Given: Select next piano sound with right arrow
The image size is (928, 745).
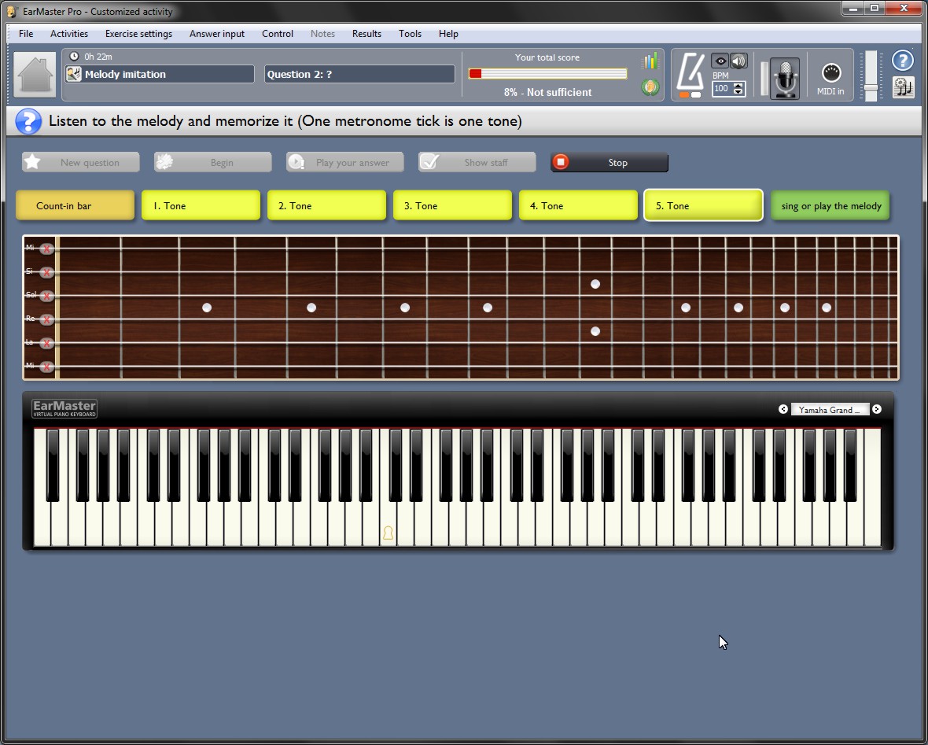Looking at the screenshot, I should tap(877, 409).
